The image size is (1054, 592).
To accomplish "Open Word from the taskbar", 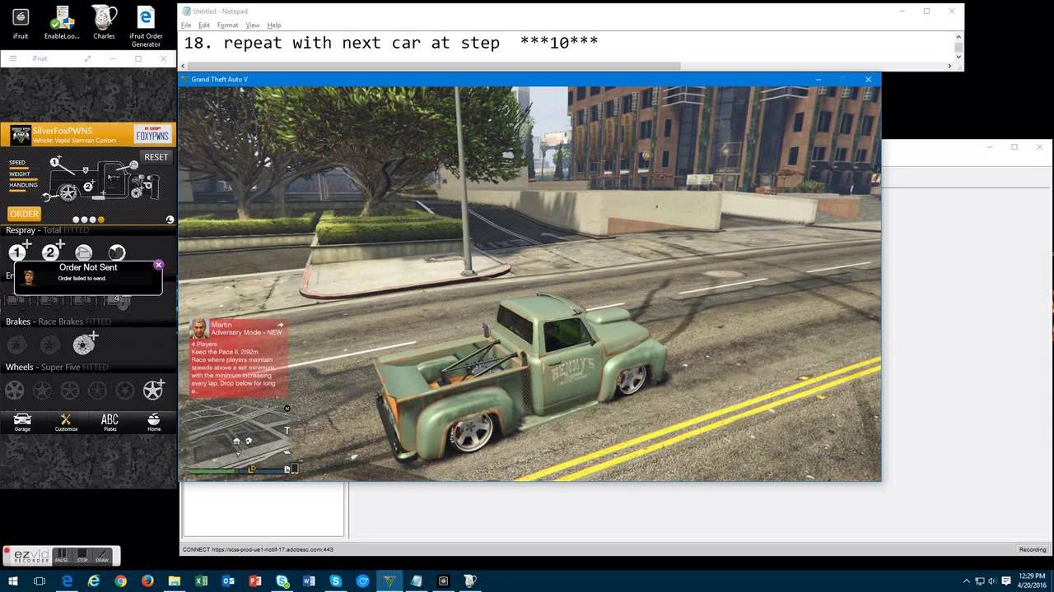I will point(309,580).
